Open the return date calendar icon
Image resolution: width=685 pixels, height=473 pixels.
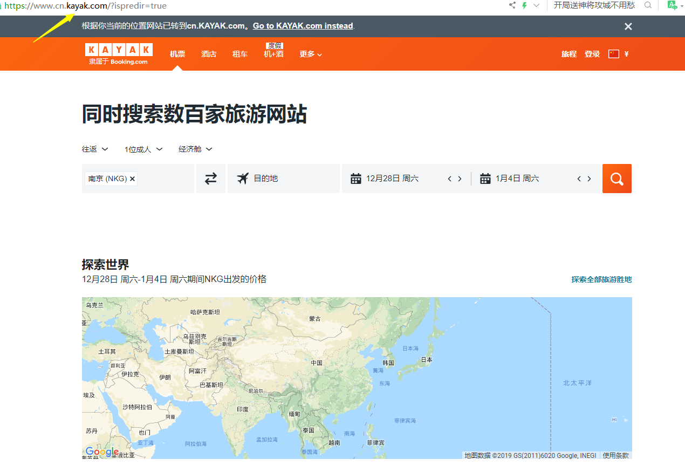[x=485, y=179]
